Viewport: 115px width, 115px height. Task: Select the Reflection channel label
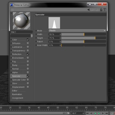17,54
